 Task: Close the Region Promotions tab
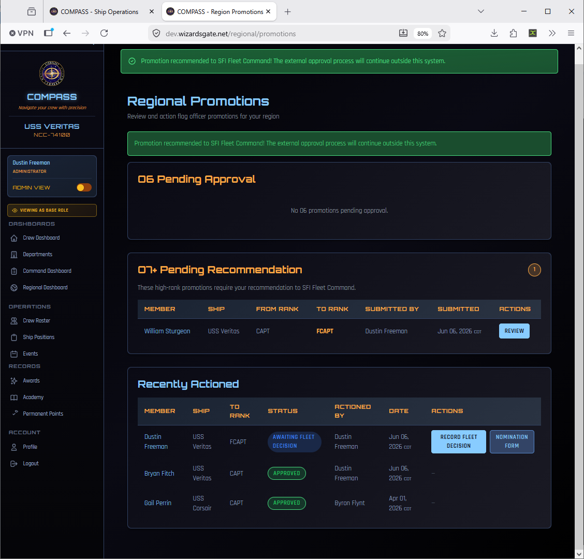(x=268, y=11)
